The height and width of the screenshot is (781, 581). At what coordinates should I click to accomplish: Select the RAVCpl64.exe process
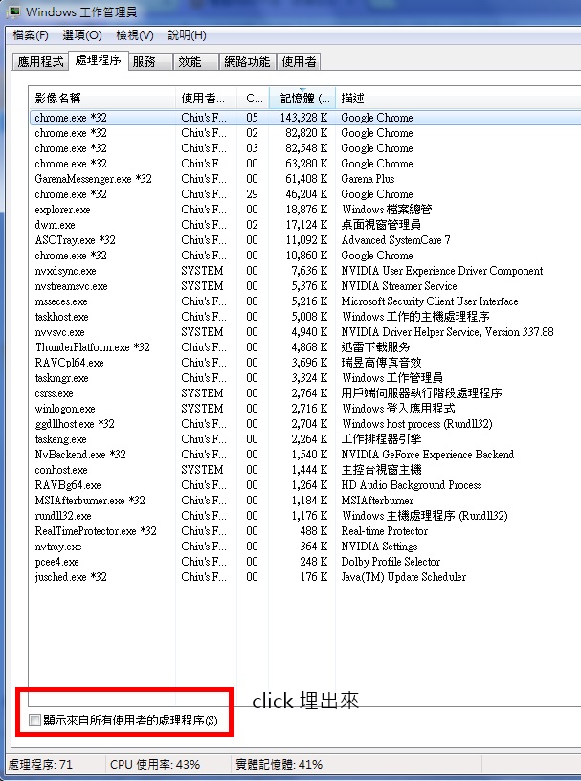[304, 363]
